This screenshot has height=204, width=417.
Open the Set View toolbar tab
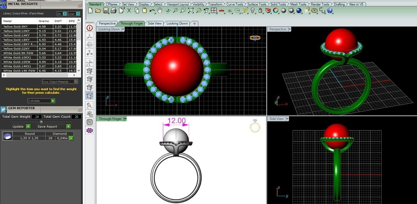(128, 4)
